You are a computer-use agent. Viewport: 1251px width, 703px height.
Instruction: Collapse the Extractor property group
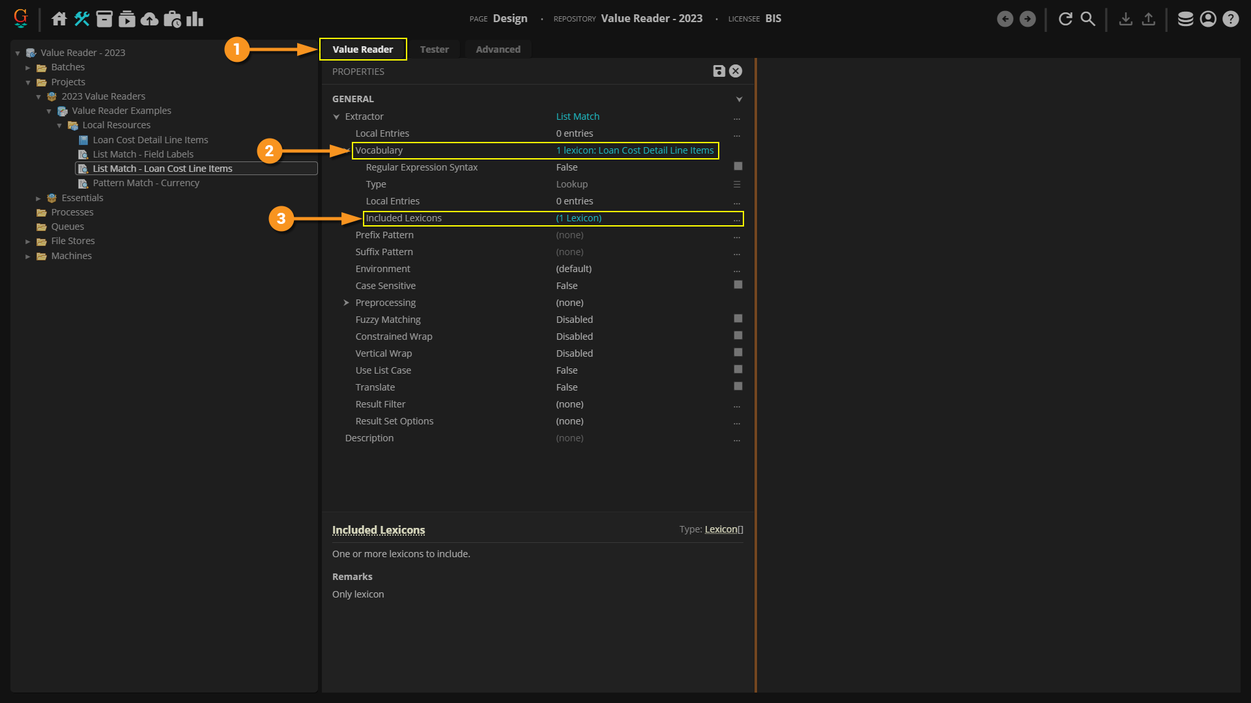coord(336,117)
